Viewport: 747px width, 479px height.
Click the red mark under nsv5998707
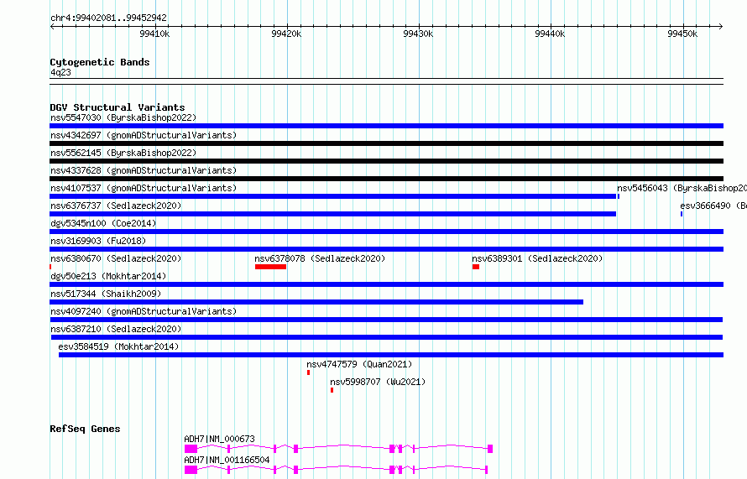[x=332, y=390]
